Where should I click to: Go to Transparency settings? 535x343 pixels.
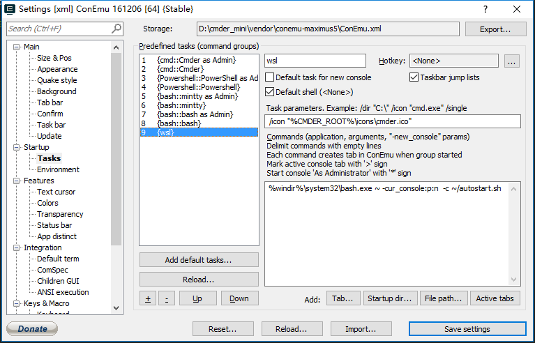pos(60,214)
